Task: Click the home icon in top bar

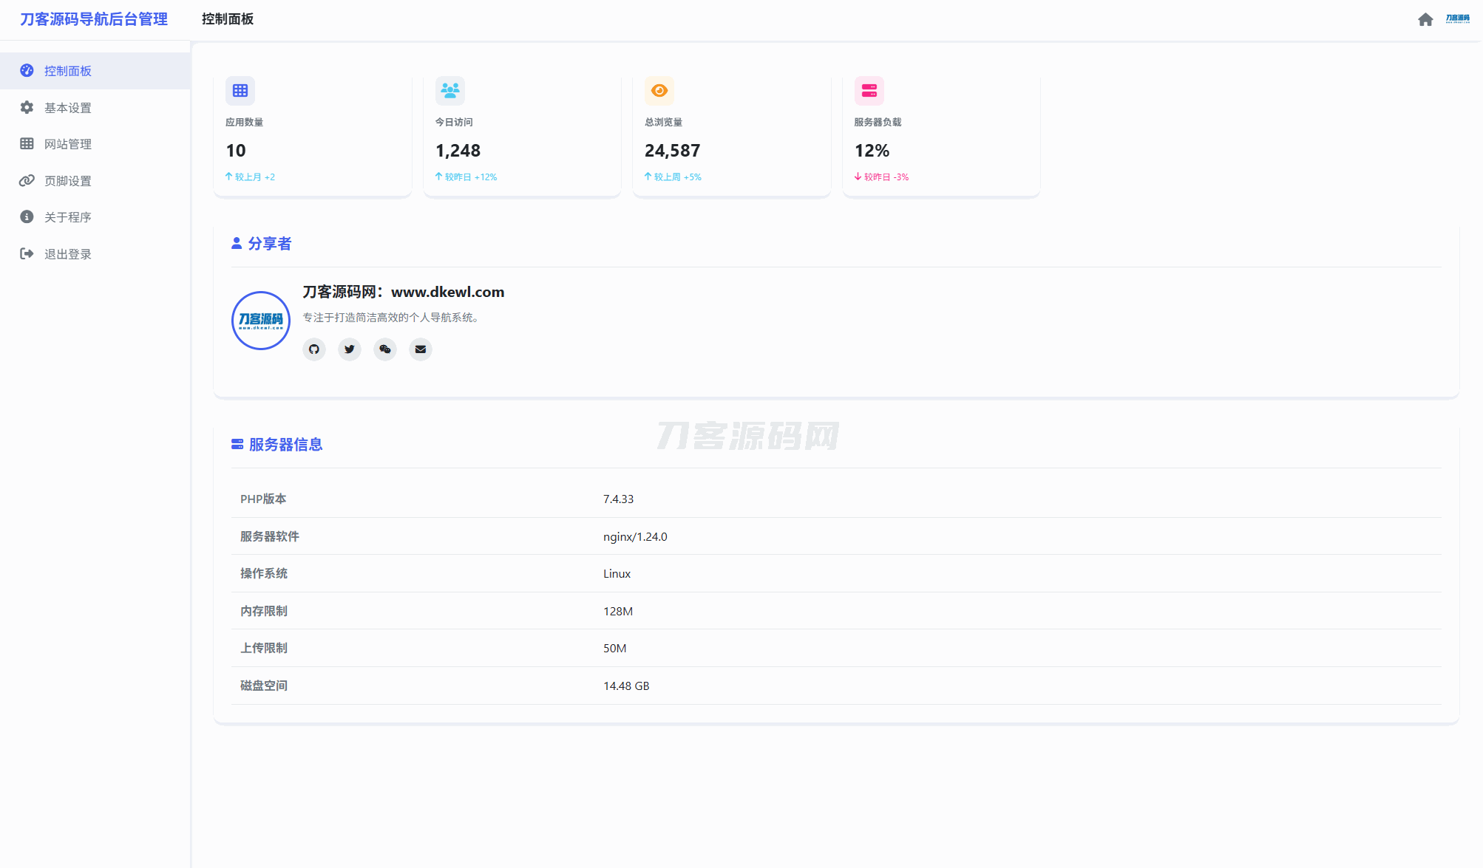Action: pos(1425,19)
